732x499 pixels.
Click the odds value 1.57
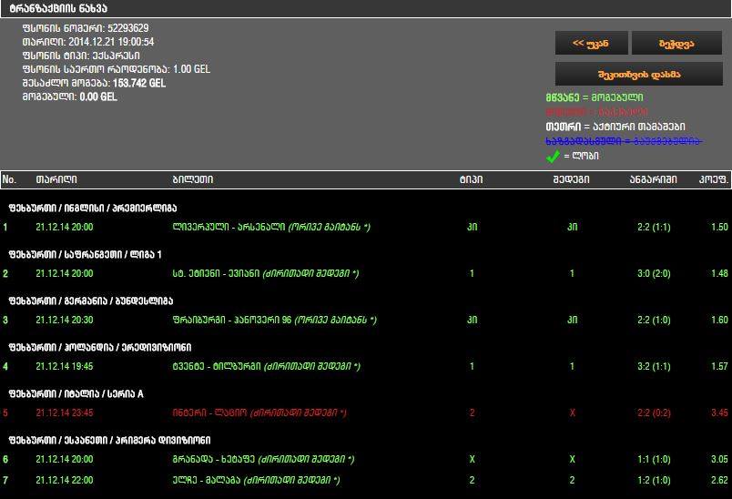[719, 366]
